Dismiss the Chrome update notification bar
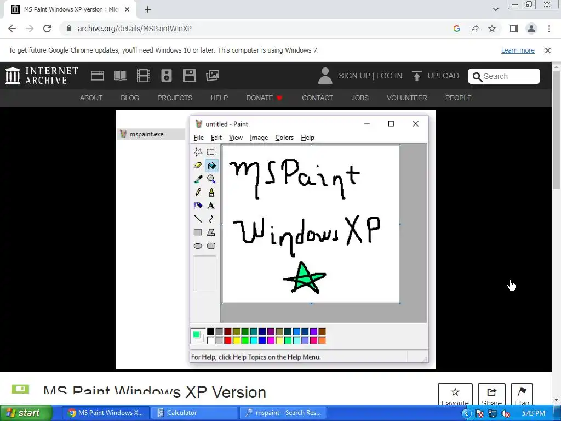Viewport: 561px width, 421px height. tap(548, 50)
